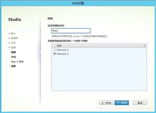Open the 数据库 step in sidebar

[15, 38]
